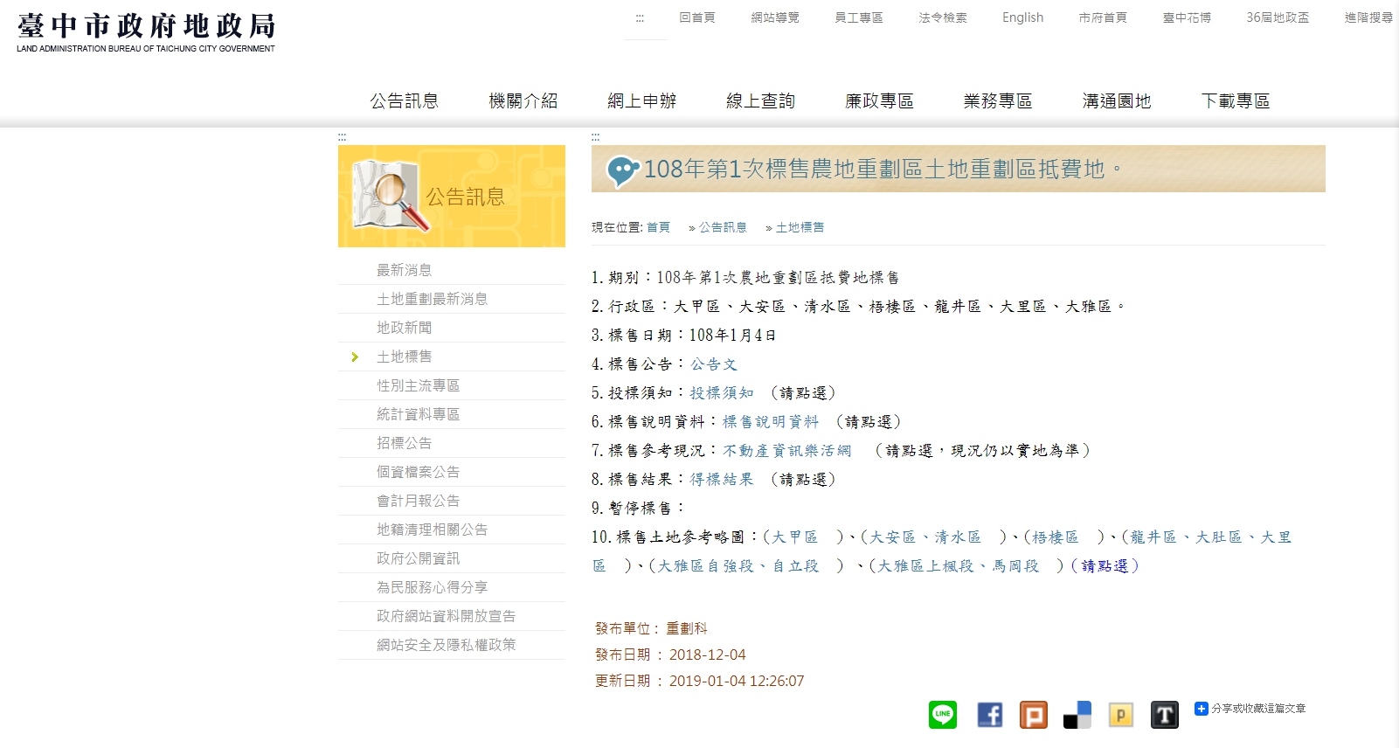The height and width of the screenshot is (748, 1399).
Task: Open 不動產資訊樂活網 link
Action: click(x=786, y=451)
